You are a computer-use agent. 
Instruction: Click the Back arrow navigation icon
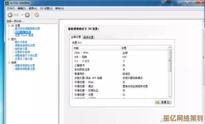point(10,15)
